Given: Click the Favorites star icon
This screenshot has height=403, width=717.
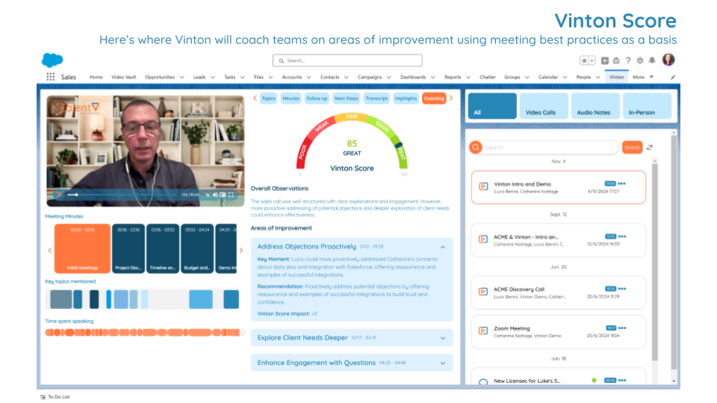Looking at the screenshot, I should 584,60.
